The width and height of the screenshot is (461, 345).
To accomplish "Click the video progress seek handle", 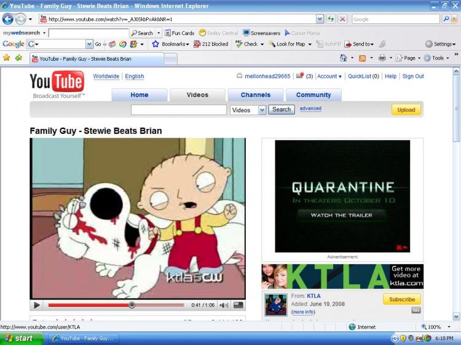I will click(132, 305).
